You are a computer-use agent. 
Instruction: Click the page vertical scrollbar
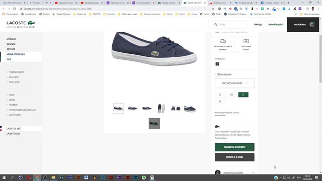[x=320, y=59]
